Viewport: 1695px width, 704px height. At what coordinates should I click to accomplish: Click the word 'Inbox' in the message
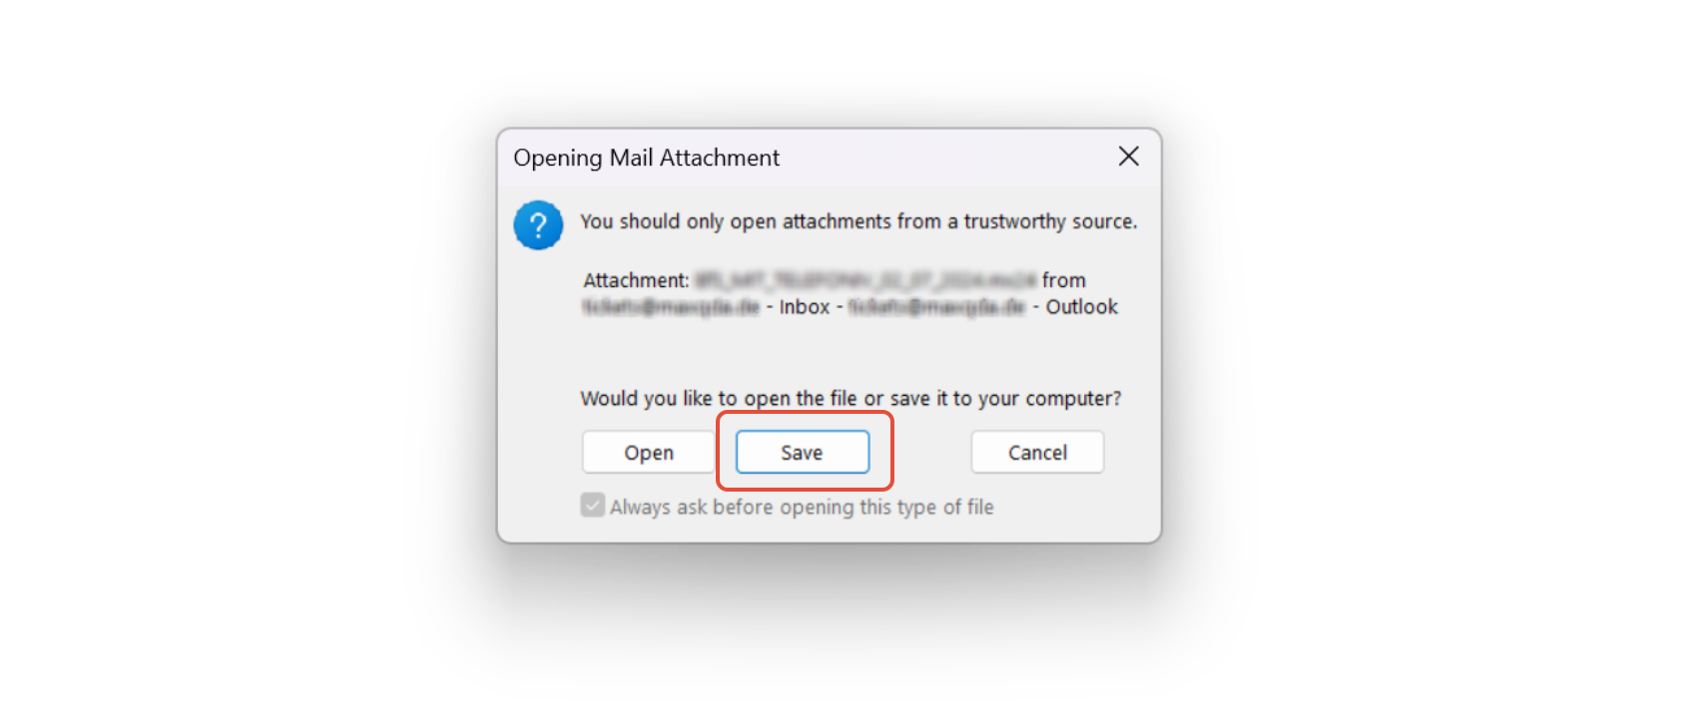point(805,307)
